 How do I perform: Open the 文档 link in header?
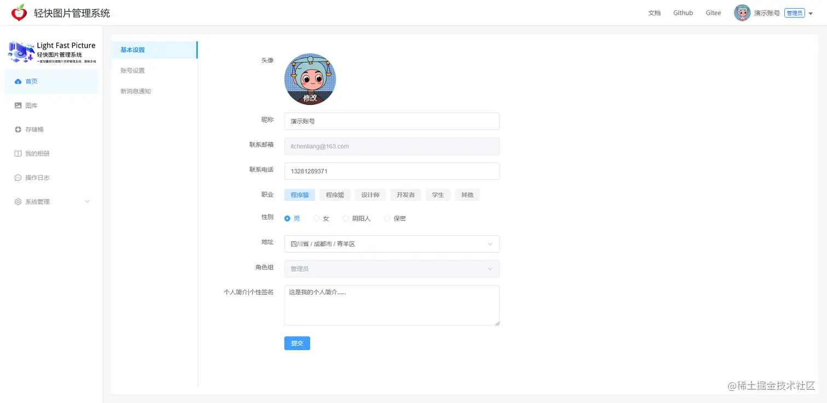(654, 13)
